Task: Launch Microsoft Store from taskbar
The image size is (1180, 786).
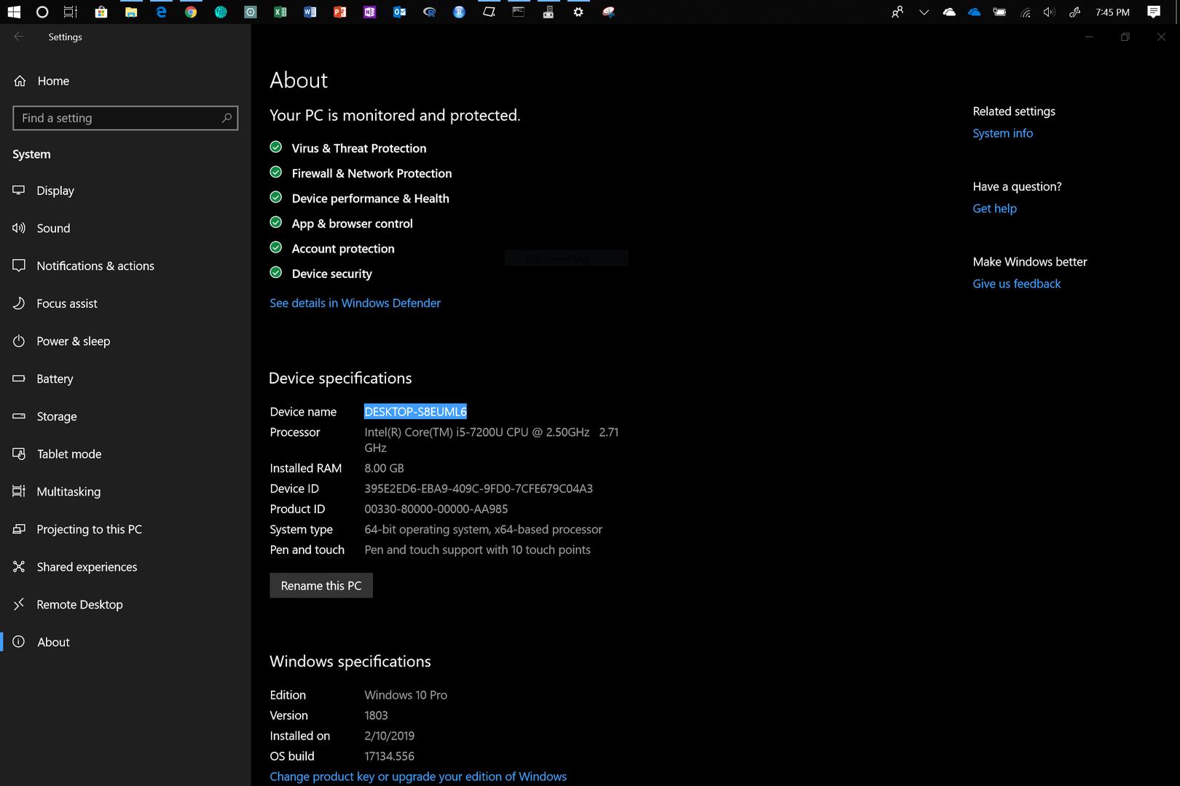Action: 101,12
